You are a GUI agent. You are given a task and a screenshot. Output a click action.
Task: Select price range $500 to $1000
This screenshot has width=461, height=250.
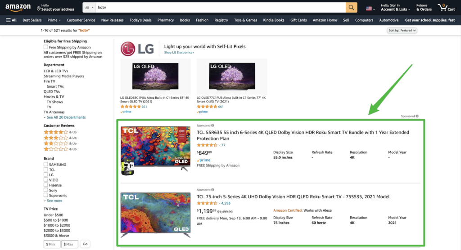[56, 220]
